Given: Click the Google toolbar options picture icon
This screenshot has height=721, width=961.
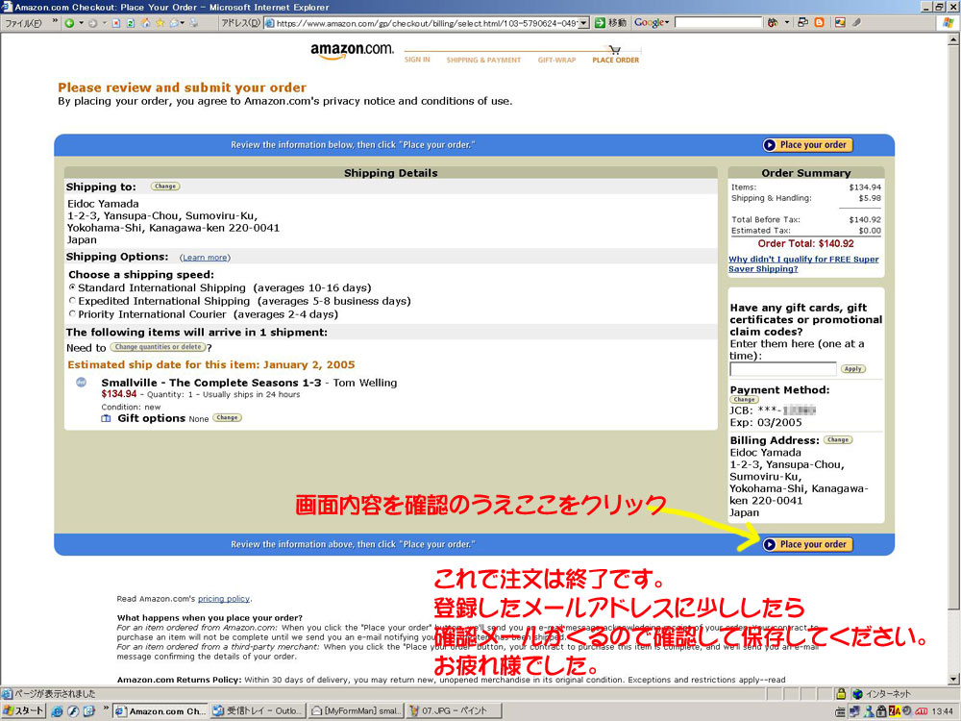Looking at the screenshot, I should click(840, 23).
